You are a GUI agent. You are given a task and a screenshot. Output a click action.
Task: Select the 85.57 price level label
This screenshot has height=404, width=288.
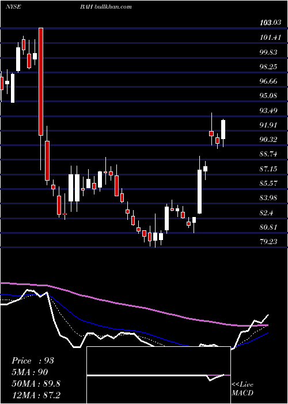(269, 184)
